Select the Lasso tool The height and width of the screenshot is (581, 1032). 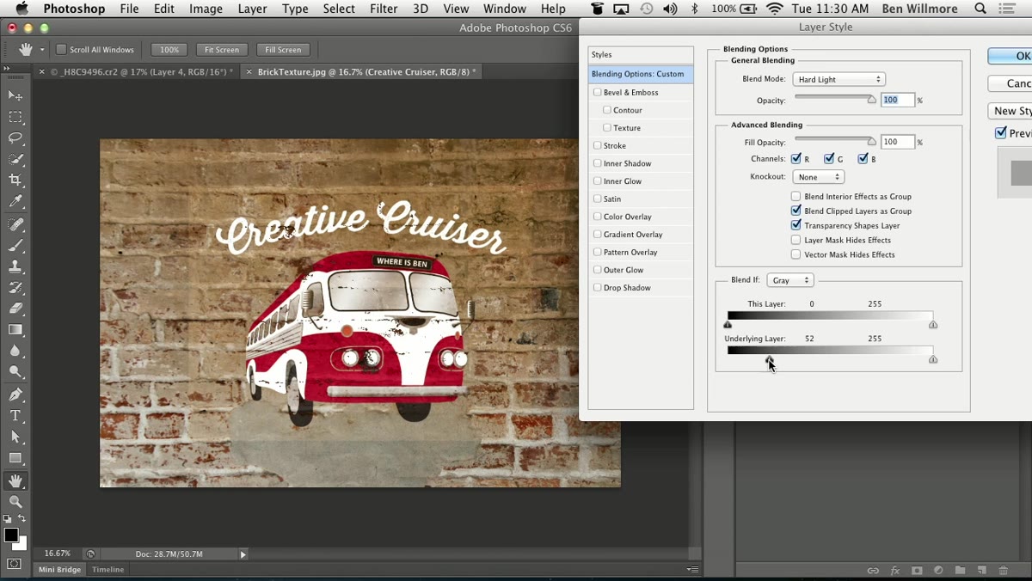coord(15,138)
